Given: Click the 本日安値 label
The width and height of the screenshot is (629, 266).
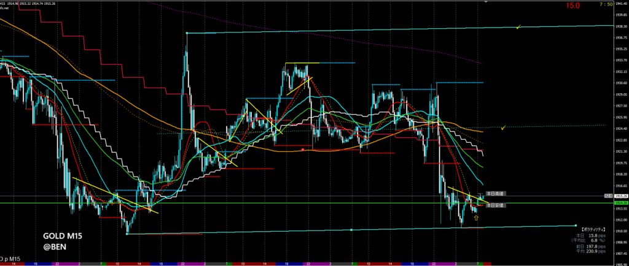Looking at the screenshot, I should click(495, 205).
